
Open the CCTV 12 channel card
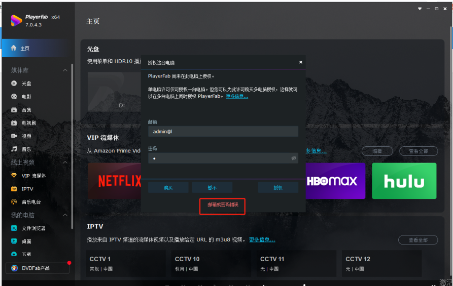[x=381, y=264]
